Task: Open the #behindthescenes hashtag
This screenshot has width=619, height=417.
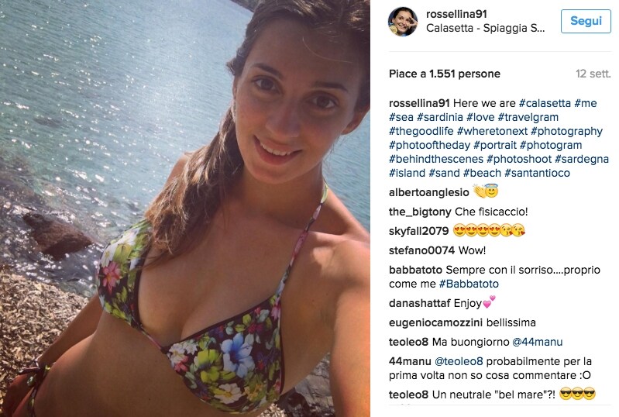Action: [x=436, y=159]
